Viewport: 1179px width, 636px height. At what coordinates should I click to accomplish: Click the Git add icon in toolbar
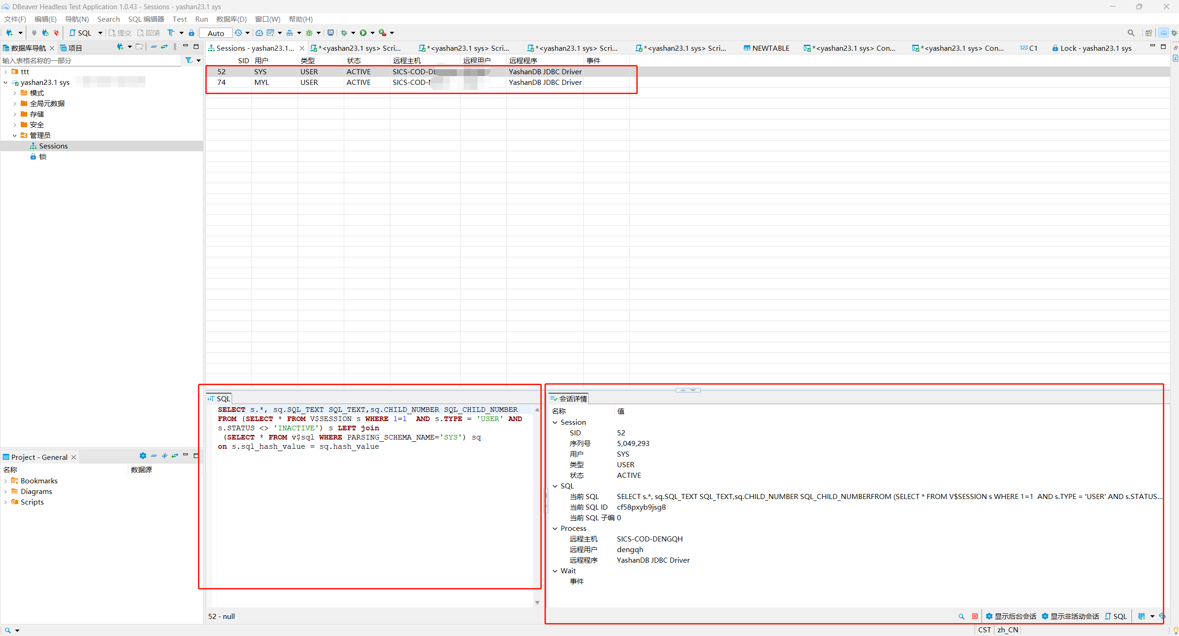(x=271, y=33)
